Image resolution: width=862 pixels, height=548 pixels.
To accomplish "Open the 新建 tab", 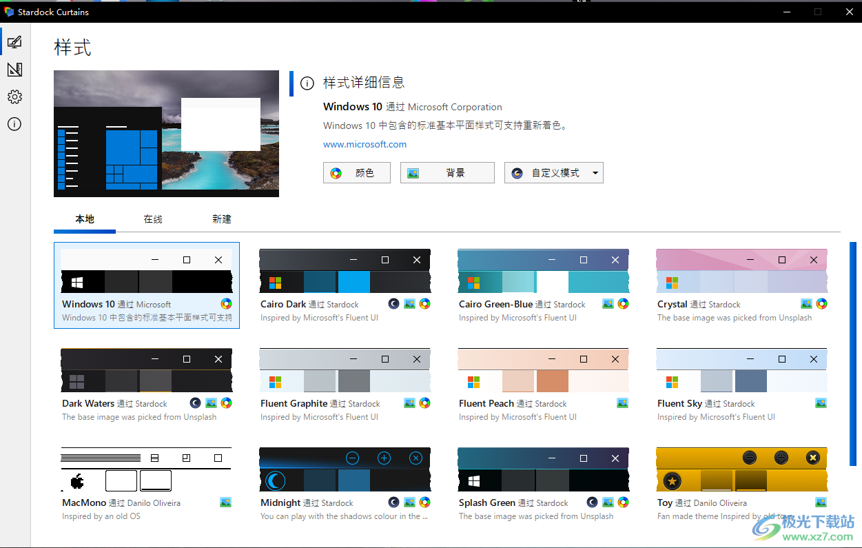I will pos(221,219).
